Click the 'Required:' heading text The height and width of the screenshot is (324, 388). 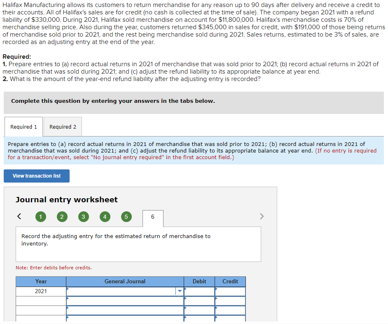pos(17,57)
